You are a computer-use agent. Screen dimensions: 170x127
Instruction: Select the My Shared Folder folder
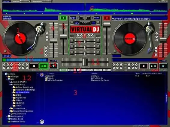point(22,92)
